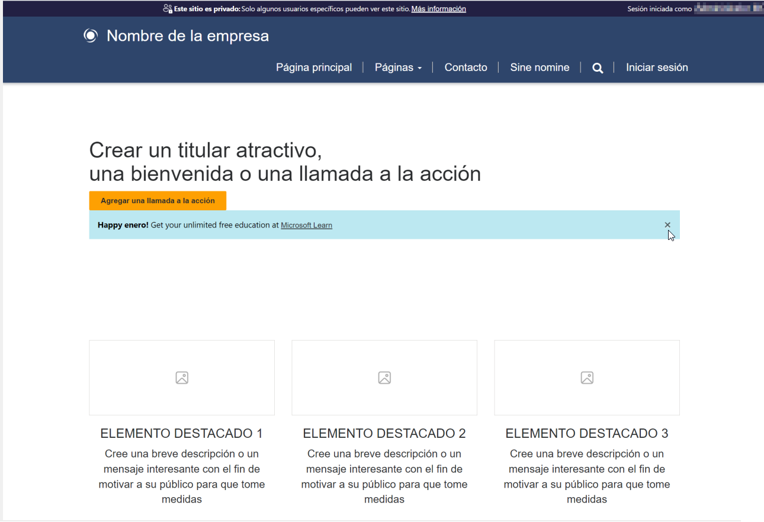This screenshot has width=764, height=522.
Task: Click the Agregar una llamada a la acción button
Action: [x=157, y=201]
